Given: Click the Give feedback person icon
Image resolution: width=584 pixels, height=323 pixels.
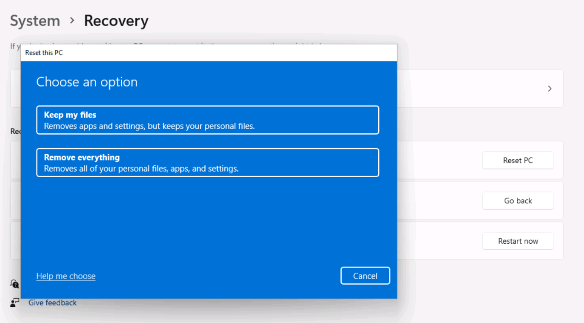Looking at the screenshot, I should click(14, 303).
